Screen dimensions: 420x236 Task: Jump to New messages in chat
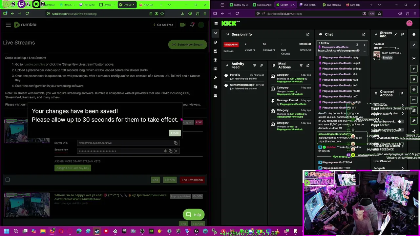pyautogui.click(x=342, y=157)
